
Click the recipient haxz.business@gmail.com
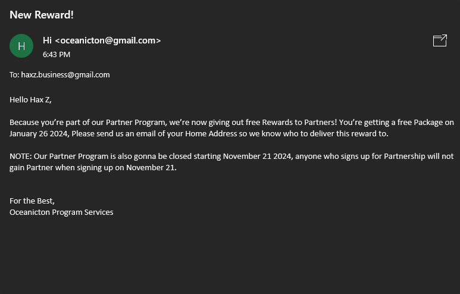click(x=65, y=74)
